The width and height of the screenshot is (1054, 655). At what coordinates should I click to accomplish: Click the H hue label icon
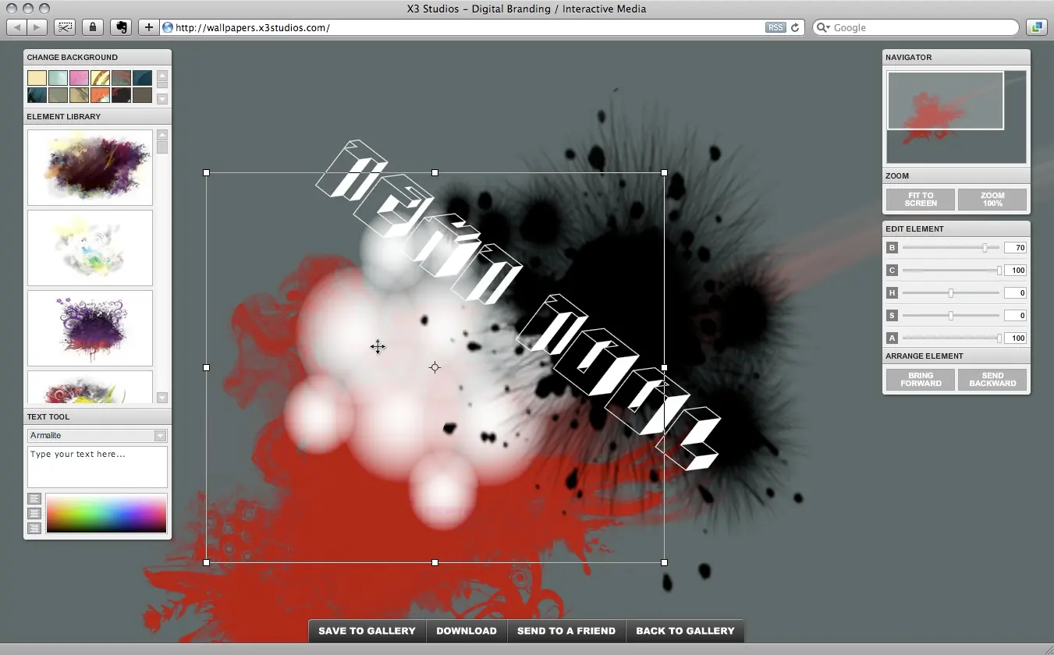(893, 293)
